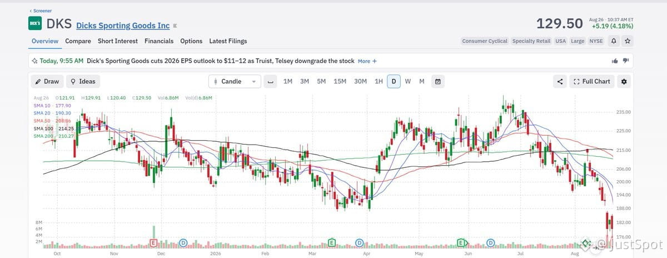Select the 1H interval

[379, 81]
